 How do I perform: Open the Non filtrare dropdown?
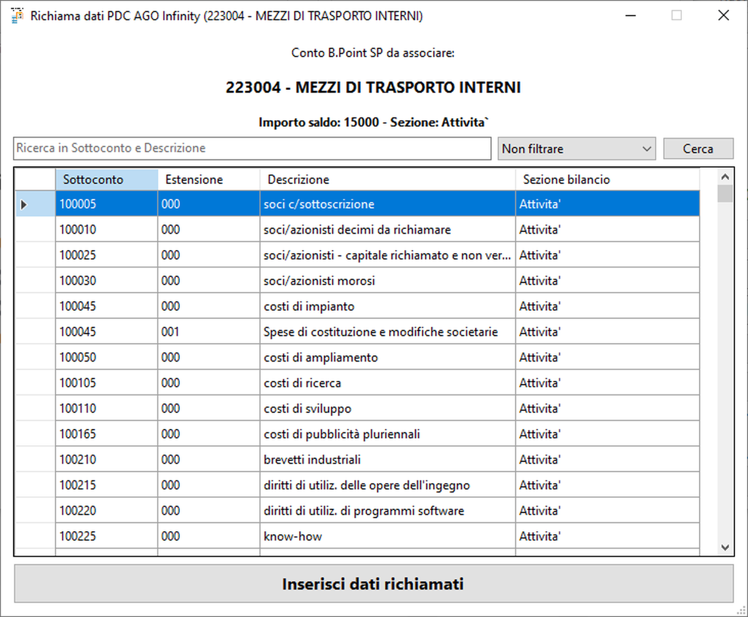click(x=577, y=148)
